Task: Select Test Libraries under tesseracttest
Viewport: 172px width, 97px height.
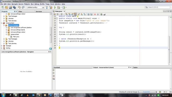Action: click(x=12, y=43)
